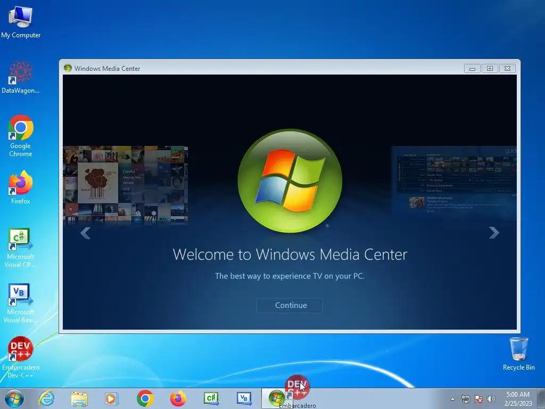
Task: Click the TV guide preview thumbnail
Action: pyautogui.click(x=454, y=183)
